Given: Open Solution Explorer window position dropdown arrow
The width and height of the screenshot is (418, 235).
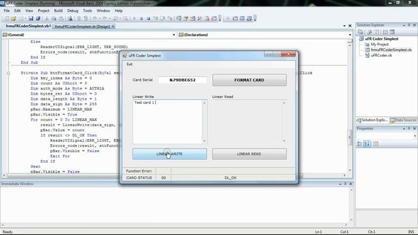Looking at the screenshot, I should (x=404, y=25).
